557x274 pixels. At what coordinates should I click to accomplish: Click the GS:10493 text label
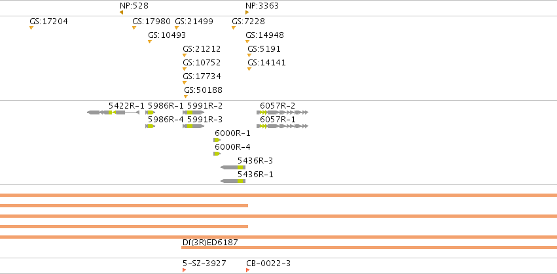[167, 35]
